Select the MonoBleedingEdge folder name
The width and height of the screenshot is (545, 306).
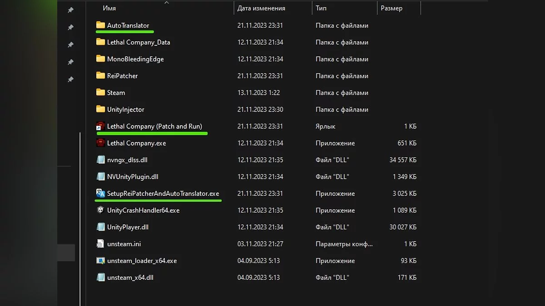pos(135,59)
